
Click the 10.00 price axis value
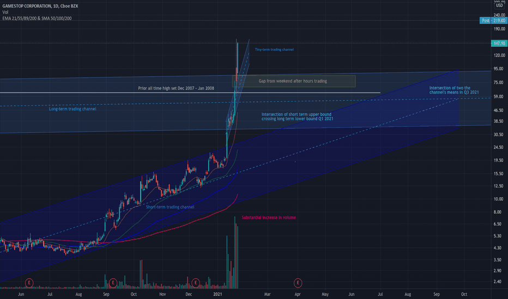click(x=498, y=199)
